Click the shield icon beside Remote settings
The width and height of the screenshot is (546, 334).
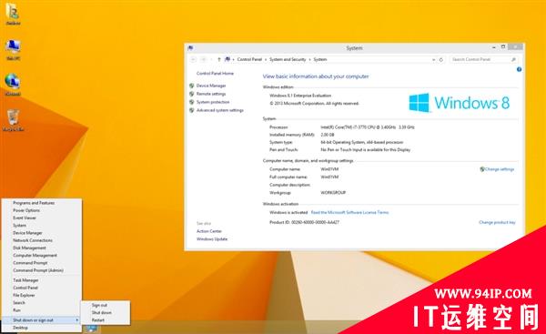191,94
